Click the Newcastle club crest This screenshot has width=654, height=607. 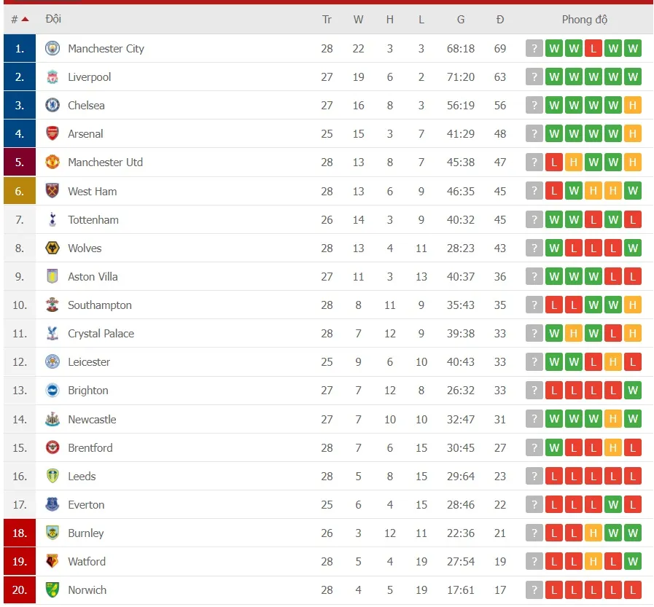(x=51, y=419)
